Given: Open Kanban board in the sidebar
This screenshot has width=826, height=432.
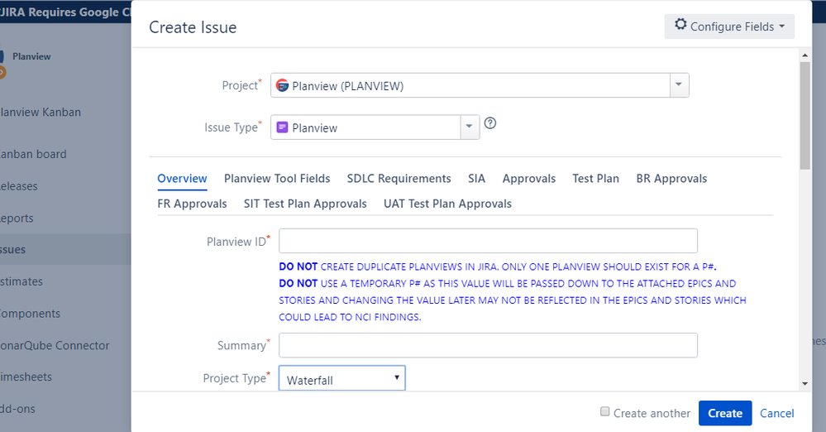Looking at the screenshot, I should click(33, 154).
